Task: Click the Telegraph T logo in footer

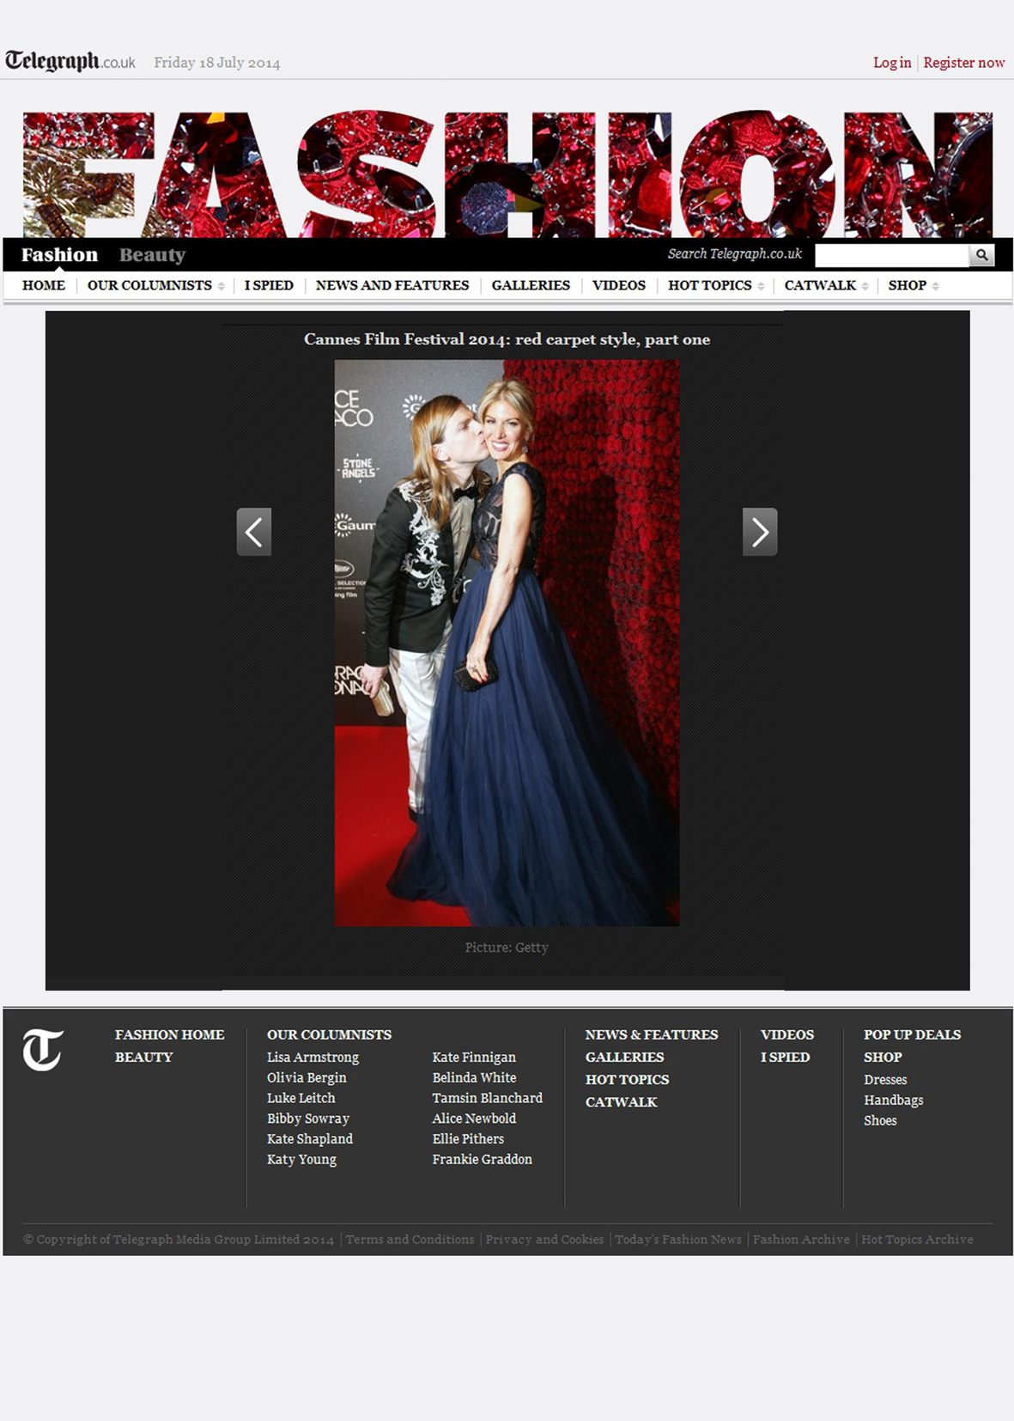Action: tap(43, 1049)
